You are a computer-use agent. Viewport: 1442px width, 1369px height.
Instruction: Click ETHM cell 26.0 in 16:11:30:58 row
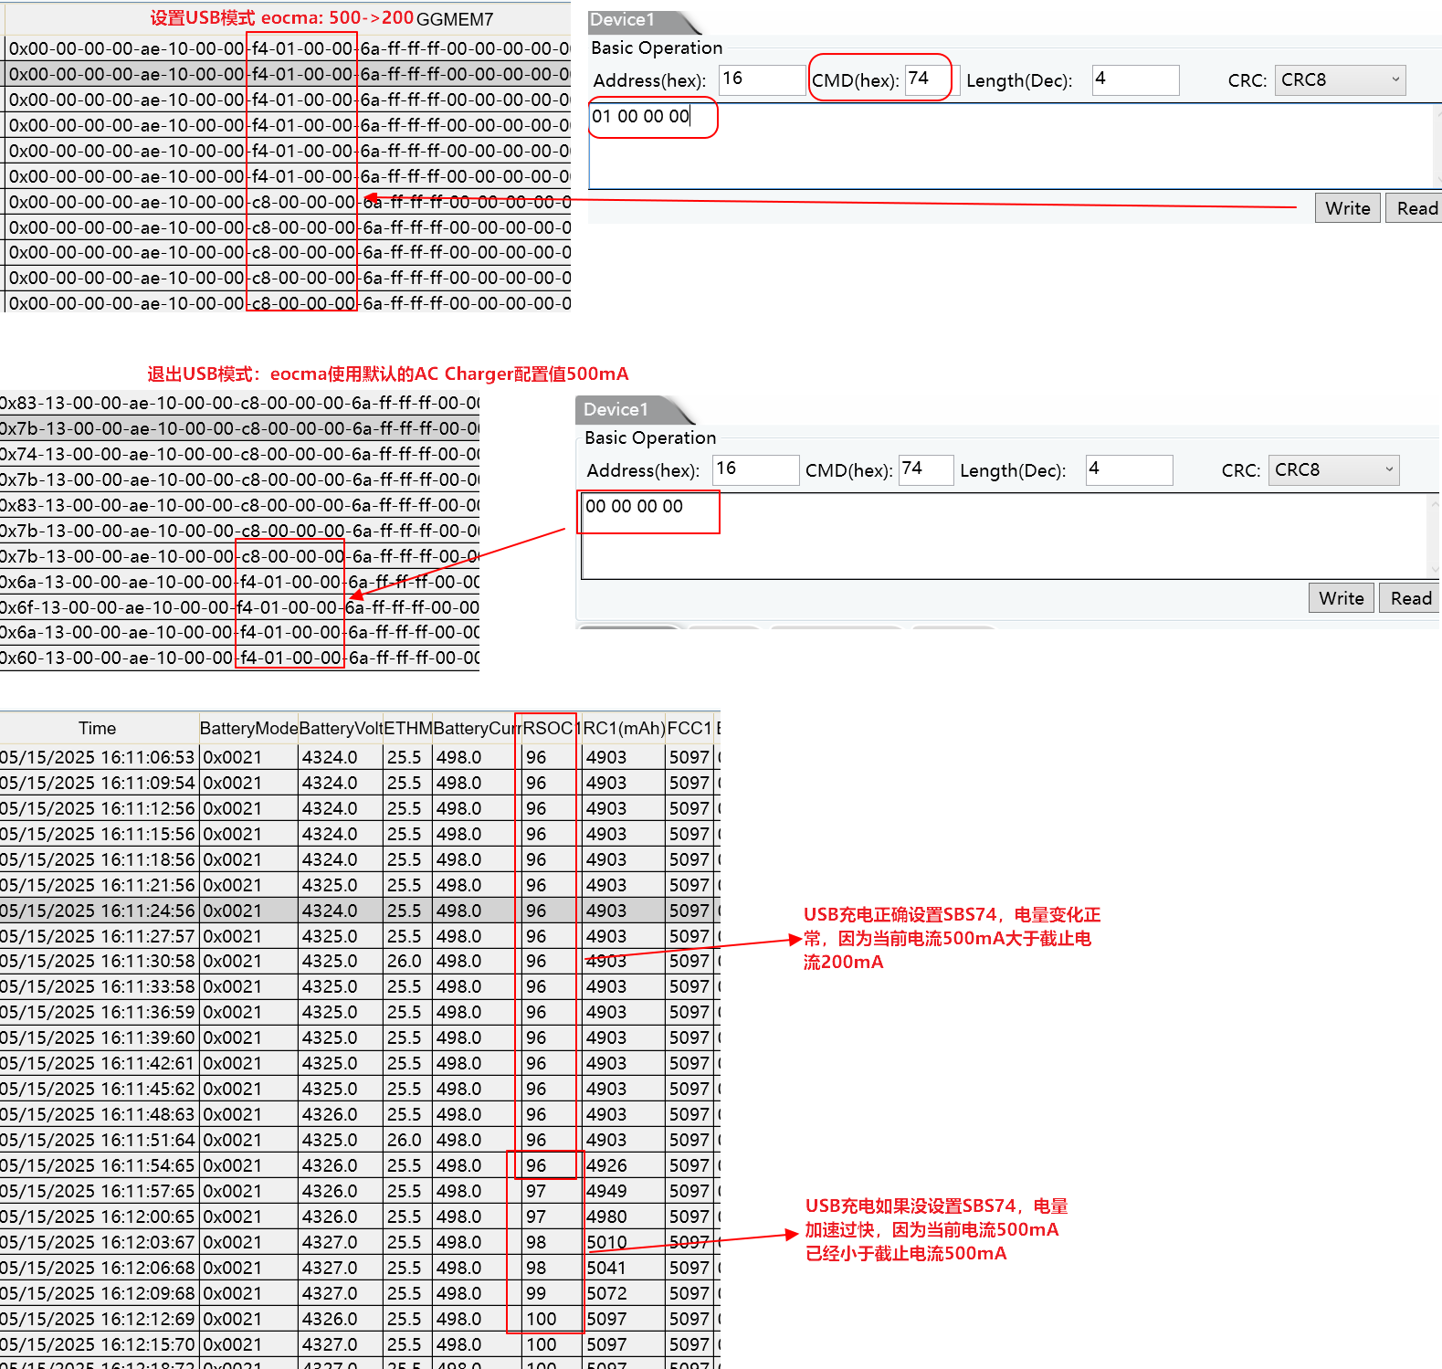click(407, 961)
